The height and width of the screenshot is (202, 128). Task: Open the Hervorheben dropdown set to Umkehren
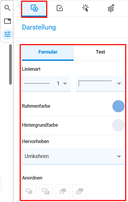(x=73, y=156)
